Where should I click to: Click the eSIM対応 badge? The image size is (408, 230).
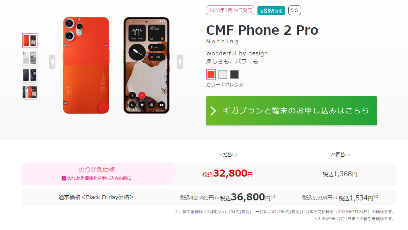pyautogui.click(x=271, y=11)
